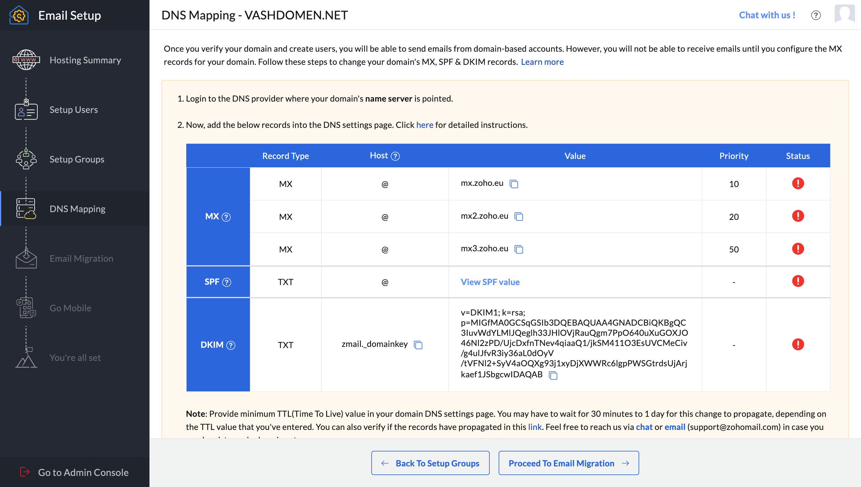This screenshot has height=487, width=861.
Task: Click the Priority column header
Action: pyautogui.click(x=734, y=156)
